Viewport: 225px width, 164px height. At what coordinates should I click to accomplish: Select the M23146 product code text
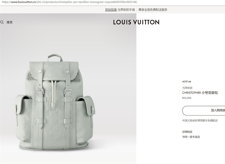(187, 82)
